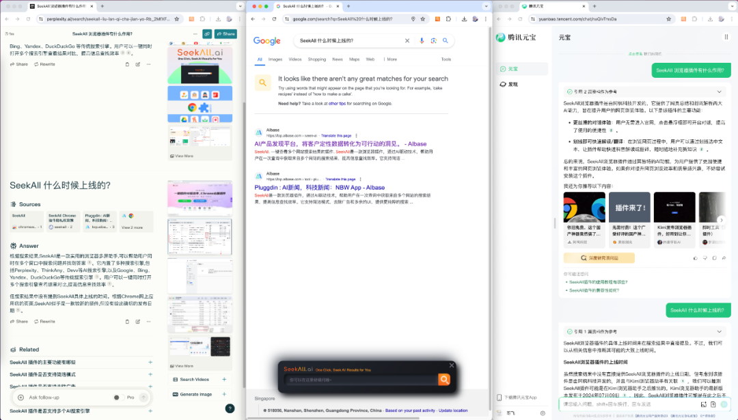Toggle the Pro switch in Perplexity follow-up bar
The height and width of the screenshot is (420, 738).
pos(118,397)
